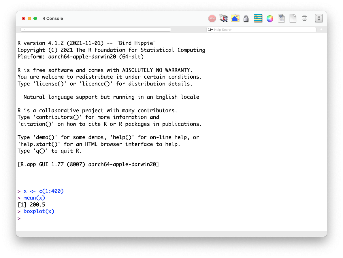The height and width of the screenshot is (258, 343).
Task: Click the R.app GUI 1.77 line
Action: click(x=88, y=164)
